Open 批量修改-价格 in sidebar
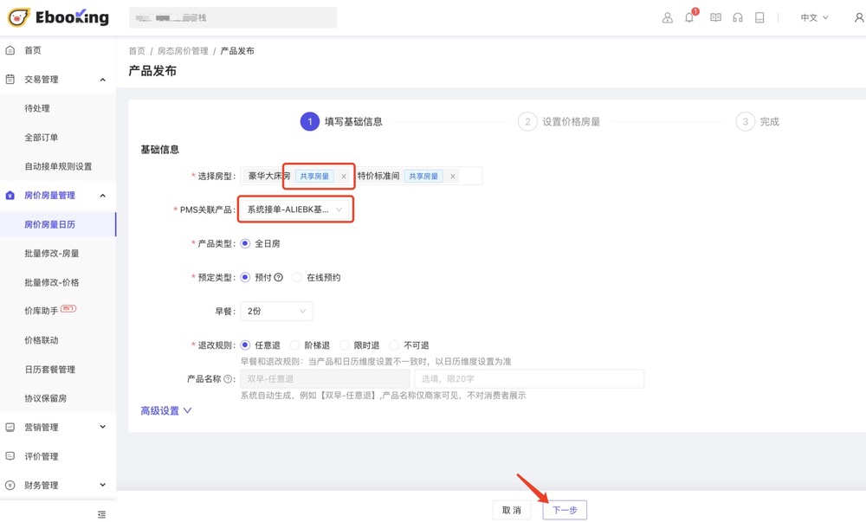This screenshot has height=522, width=866. point(52,282)
